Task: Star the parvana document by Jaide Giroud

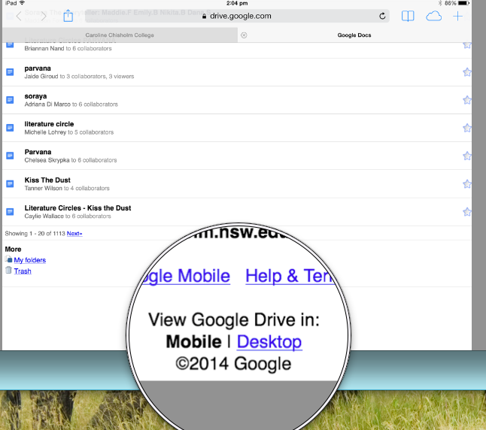Action: [x=466, y=72]
